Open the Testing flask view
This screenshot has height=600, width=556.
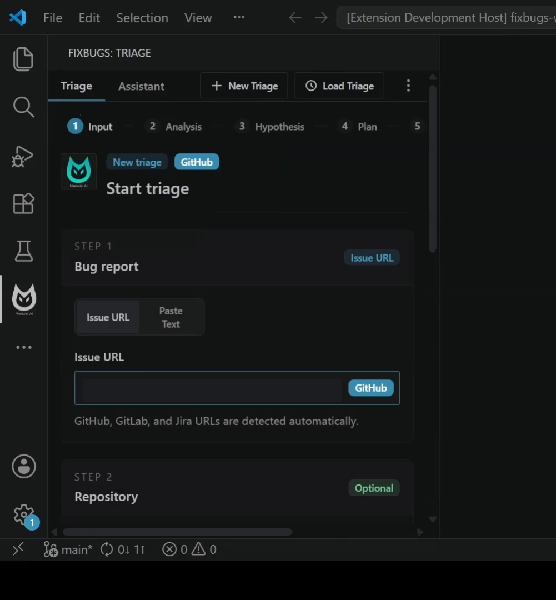[x=24, y=251]
